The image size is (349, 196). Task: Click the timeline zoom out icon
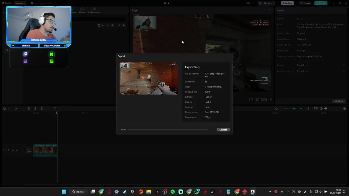(x=321, y=109)
